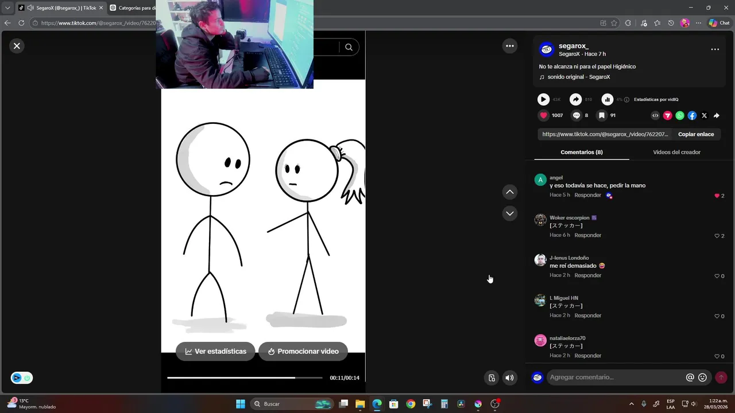Open emoji picker smiley icon
The image size is (735, 413).
(x=702, y=377)
